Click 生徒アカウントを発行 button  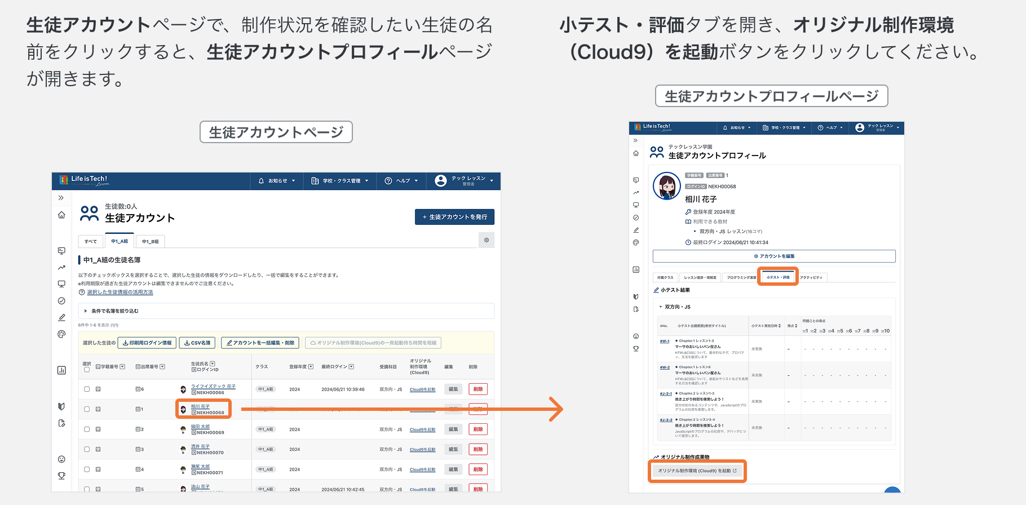point(454,217)
